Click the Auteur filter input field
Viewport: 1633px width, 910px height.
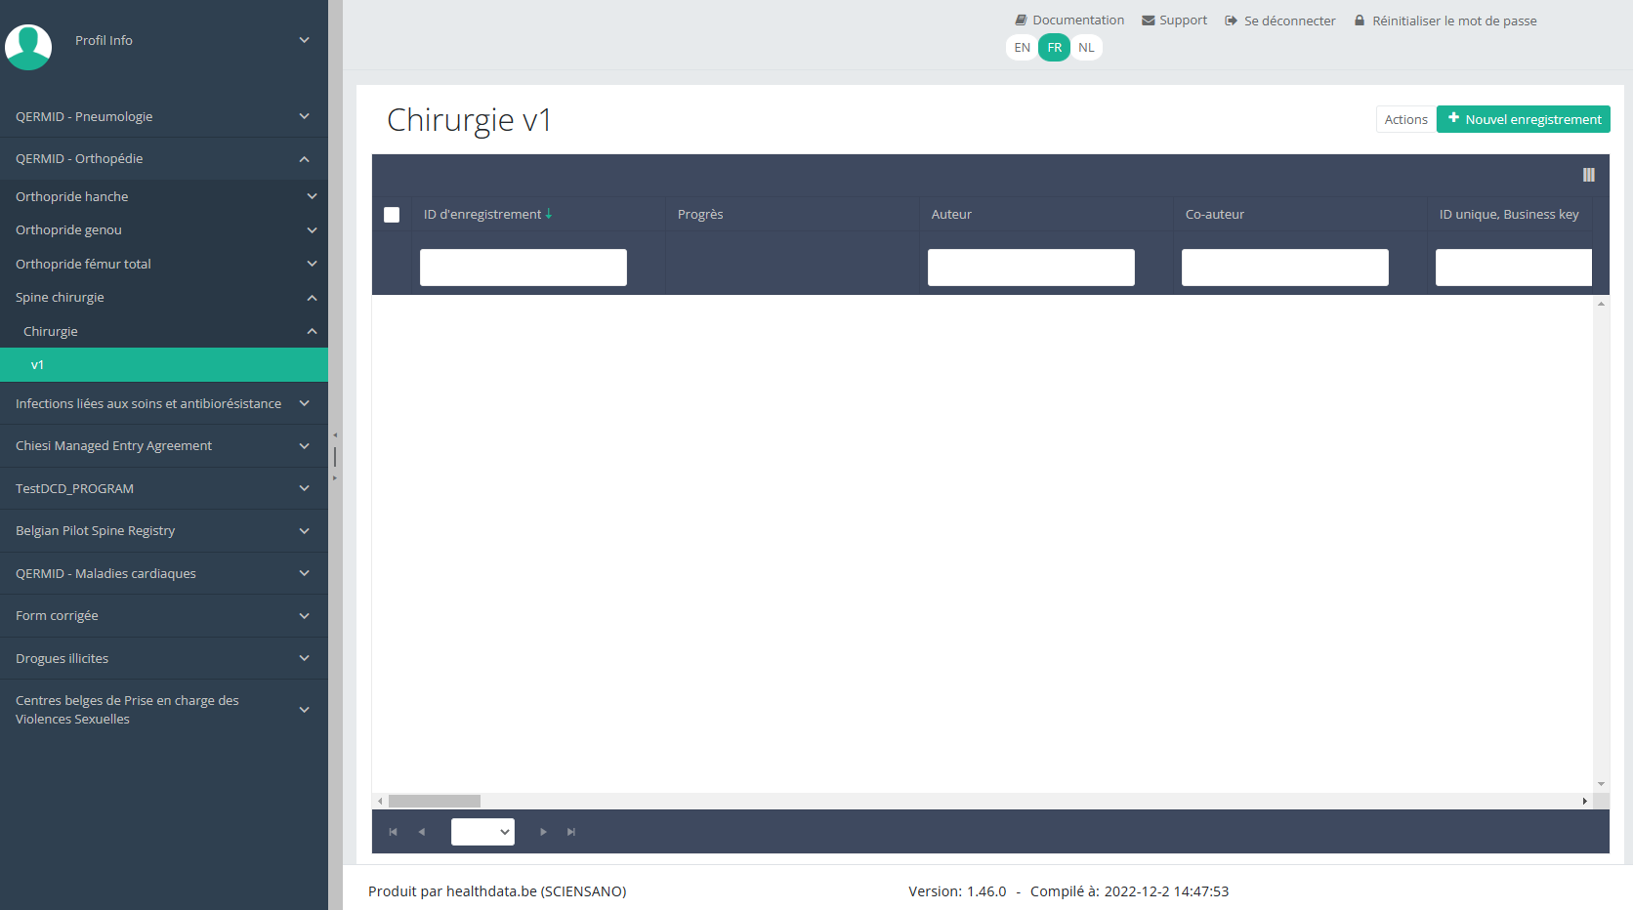pyautogui.click(x=1030, y=268)
